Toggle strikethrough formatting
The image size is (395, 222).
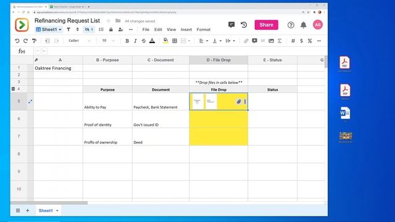coord(144,41)
